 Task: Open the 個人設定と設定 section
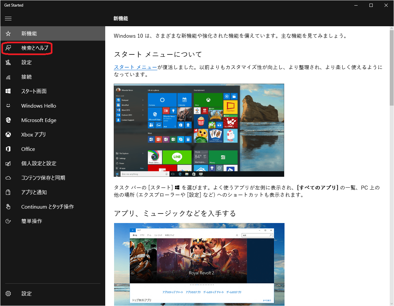click(39, 163)
